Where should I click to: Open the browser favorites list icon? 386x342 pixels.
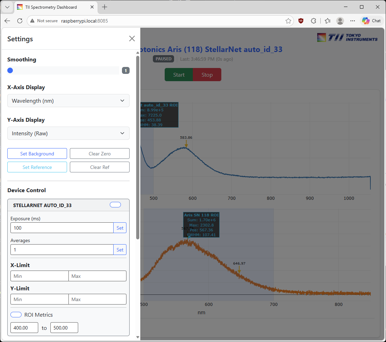click(x=327, y=21)
